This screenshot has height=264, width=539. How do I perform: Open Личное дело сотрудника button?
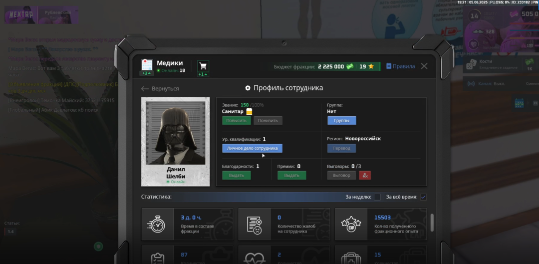(252, 148)
